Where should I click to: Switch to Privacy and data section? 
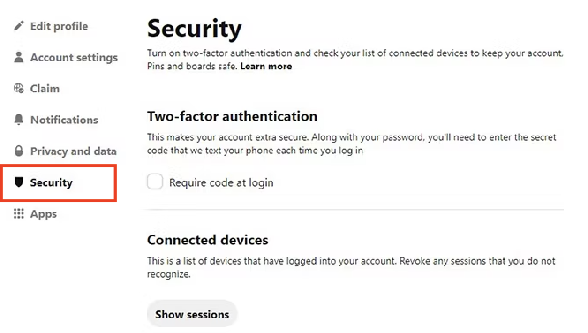(x=73, y=151)
